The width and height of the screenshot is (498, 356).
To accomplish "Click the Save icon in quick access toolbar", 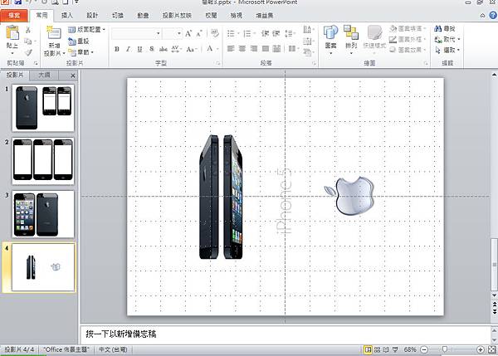I will pos(17,2).
